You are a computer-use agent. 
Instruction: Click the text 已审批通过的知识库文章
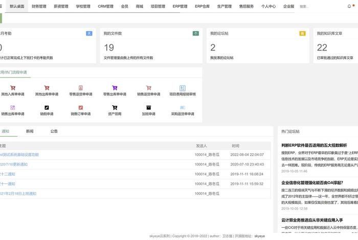(335, 58)
